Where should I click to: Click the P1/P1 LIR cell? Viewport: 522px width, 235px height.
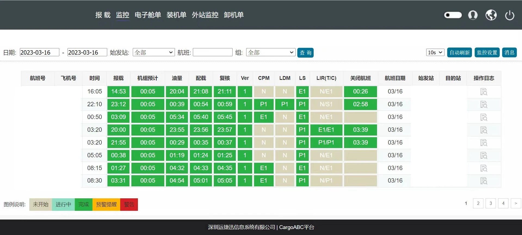(x=326, y=143)
